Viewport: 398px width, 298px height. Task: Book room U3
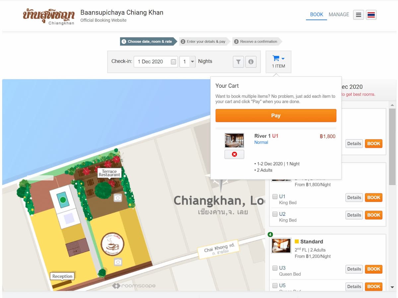(x=373, y=269)
